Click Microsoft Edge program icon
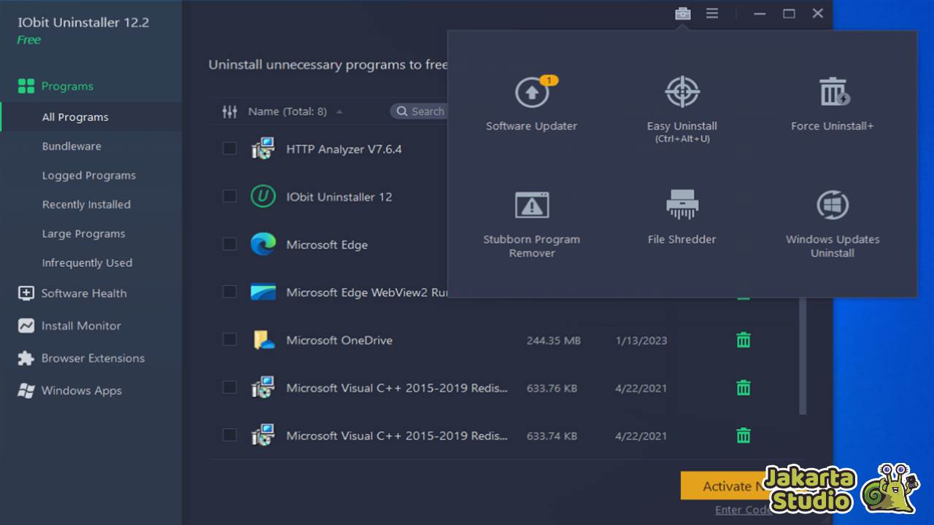Image resolution: width=934 pixels, height=525 pixels. 263,244
